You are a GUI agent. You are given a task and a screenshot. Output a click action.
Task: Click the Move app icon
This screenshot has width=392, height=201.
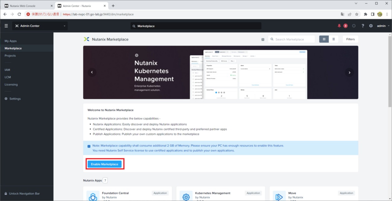tap(279, 196)
